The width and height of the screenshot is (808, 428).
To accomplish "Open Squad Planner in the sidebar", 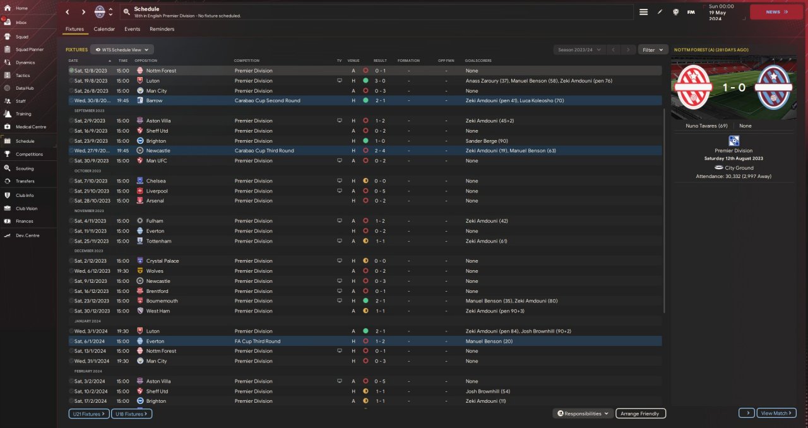I will click(x=30, y=49).
